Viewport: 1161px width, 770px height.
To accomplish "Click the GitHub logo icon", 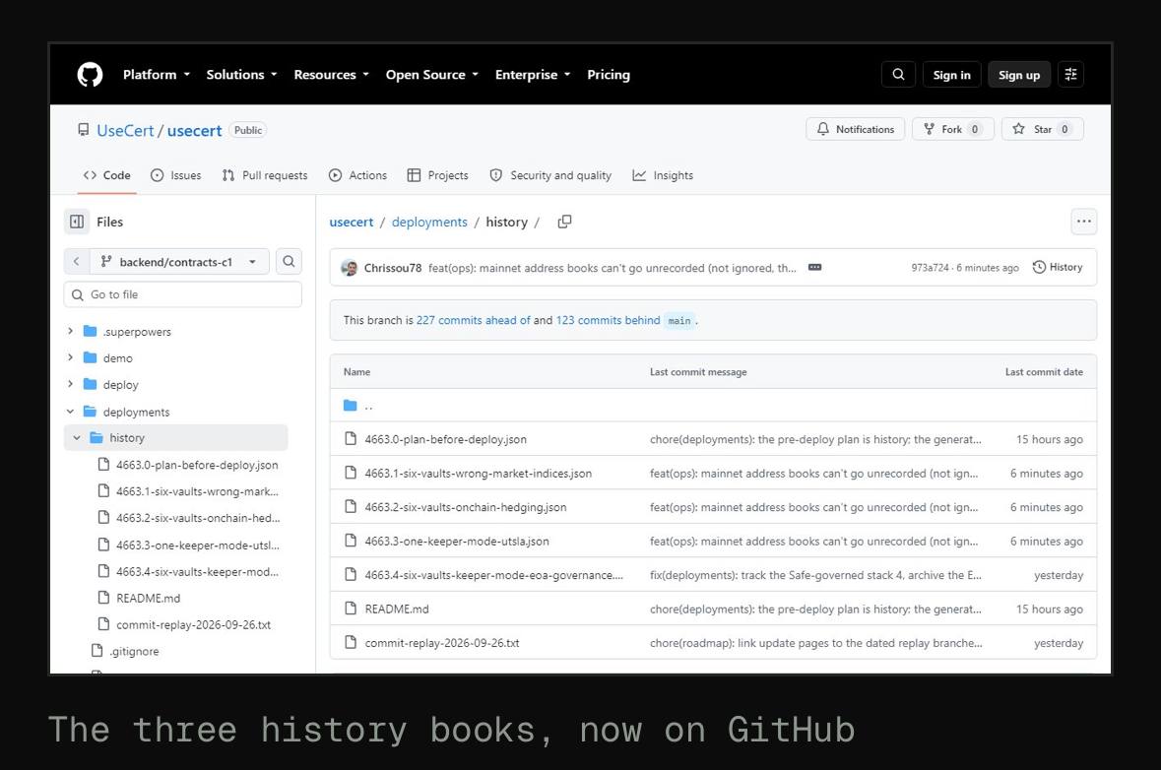I will click(90, 75).
